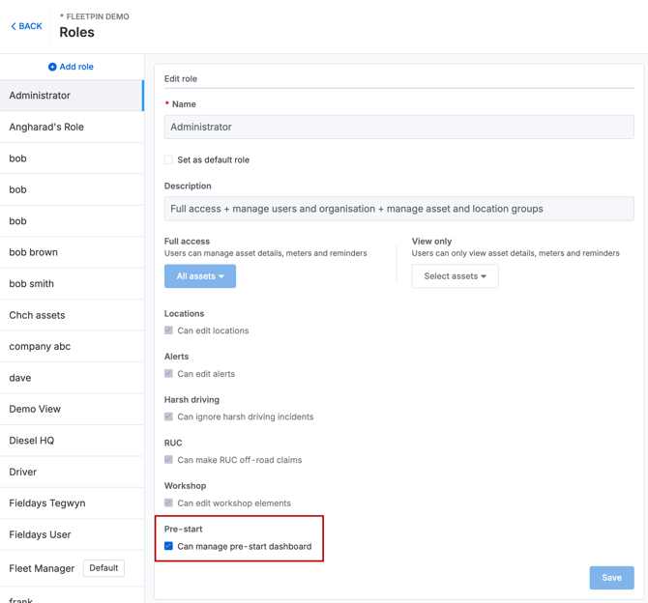Click the Add role link

[71, 67]
